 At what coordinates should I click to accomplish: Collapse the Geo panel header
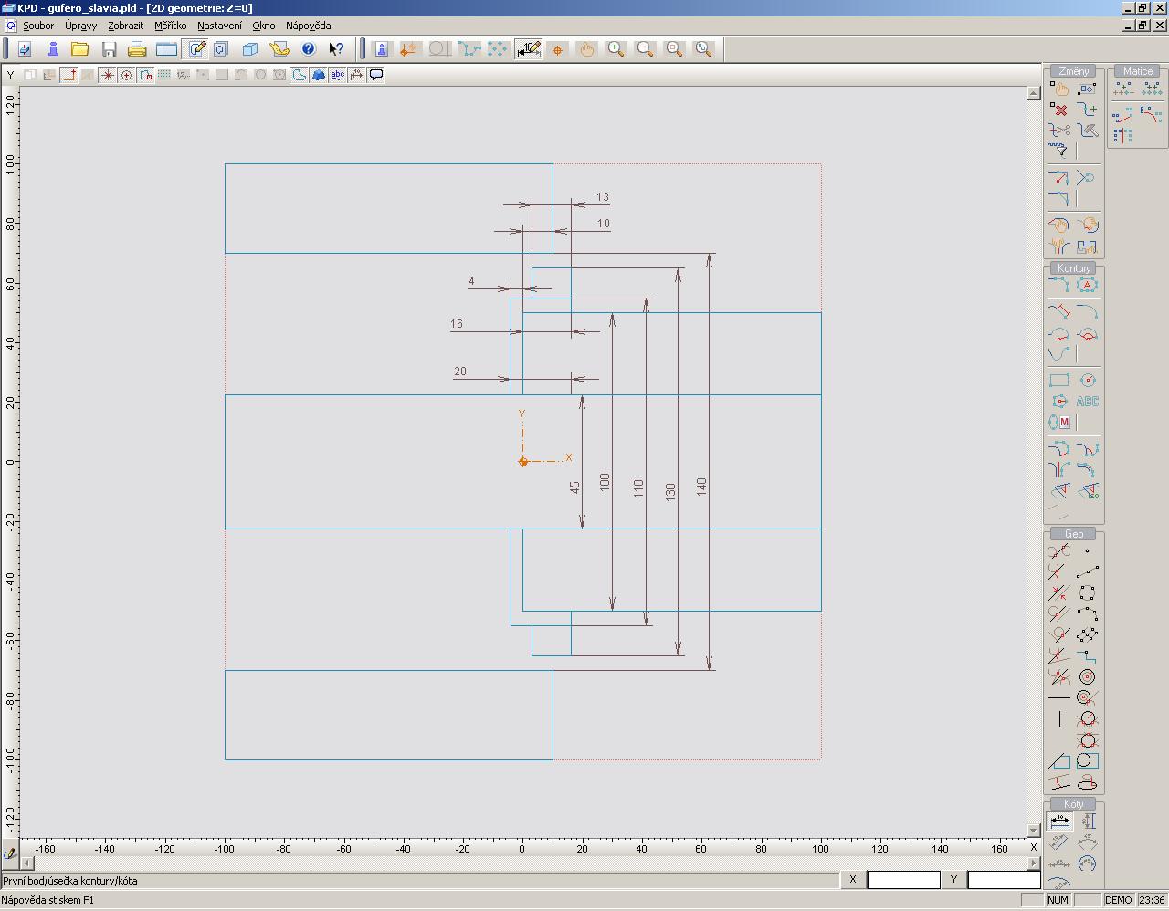[1073, 534]
